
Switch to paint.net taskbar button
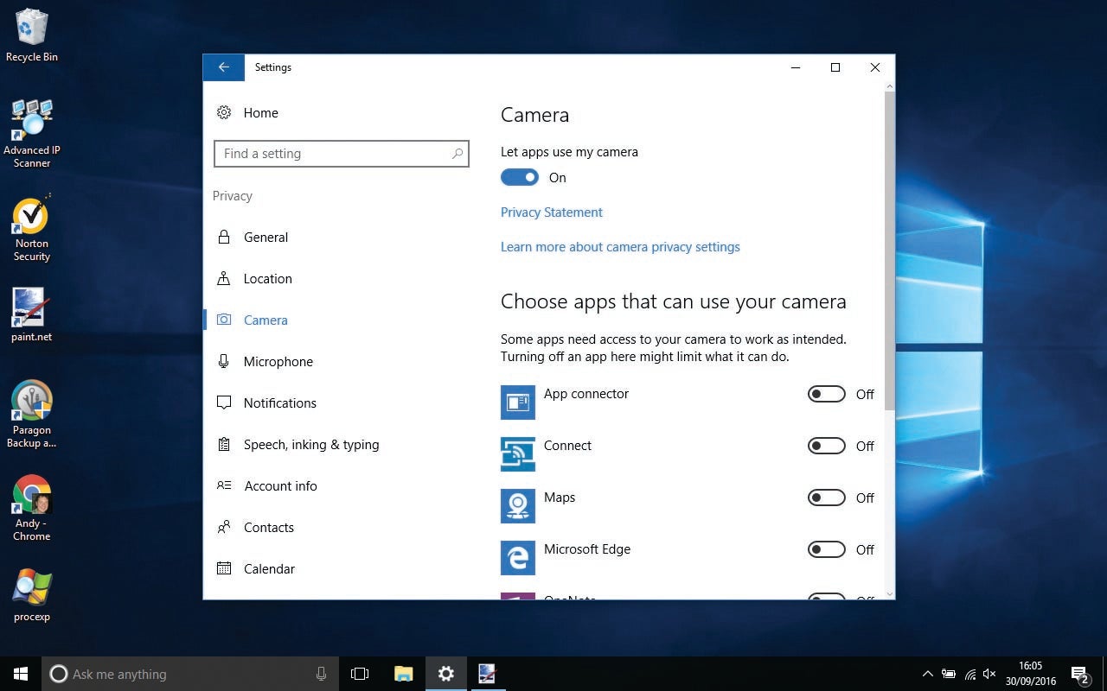click(x=488, y=674)
